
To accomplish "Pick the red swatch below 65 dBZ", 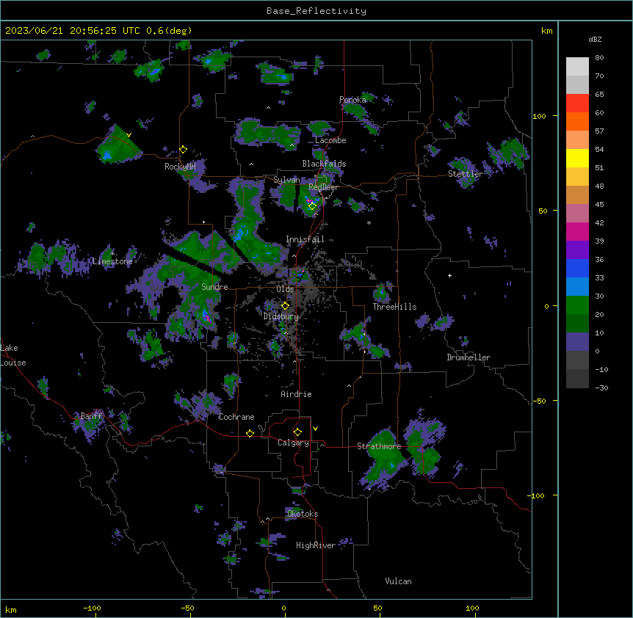I will point(577,103).
